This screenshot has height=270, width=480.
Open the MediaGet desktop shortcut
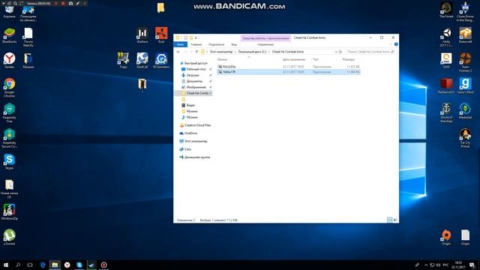(x=465, y=111)
